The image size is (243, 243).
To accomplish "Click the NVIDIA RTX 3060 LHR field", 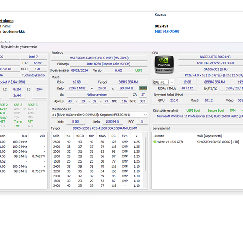I will [x=211, y=57].
